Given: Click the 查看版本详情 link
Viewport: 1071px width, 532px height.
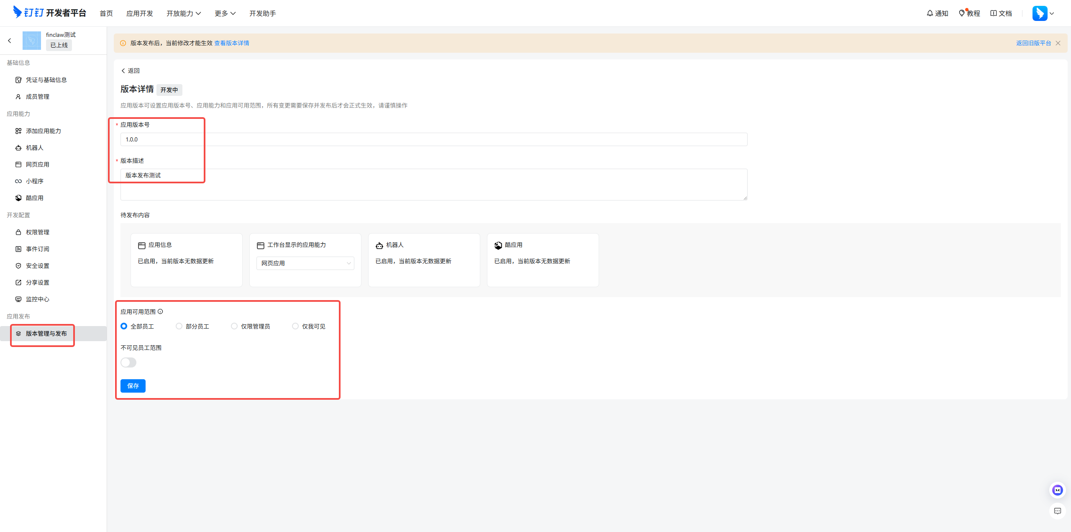Looking at the screenshot, I should coord(232,43).
